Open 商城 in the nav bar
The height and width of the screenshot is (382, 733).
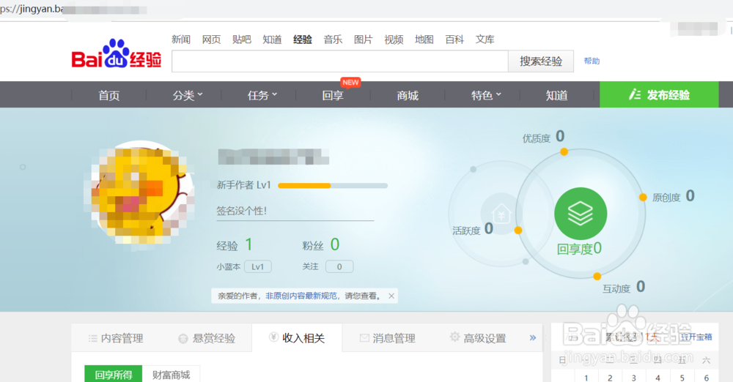(x=408, y=95)
